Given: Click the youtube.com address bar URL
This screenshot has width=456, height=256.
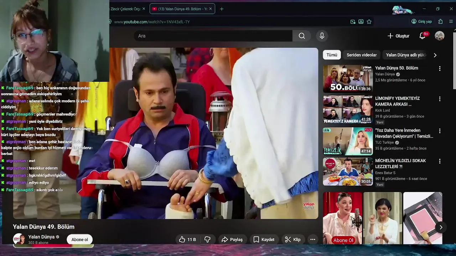Looking at the screenshot, I should 152,22.
